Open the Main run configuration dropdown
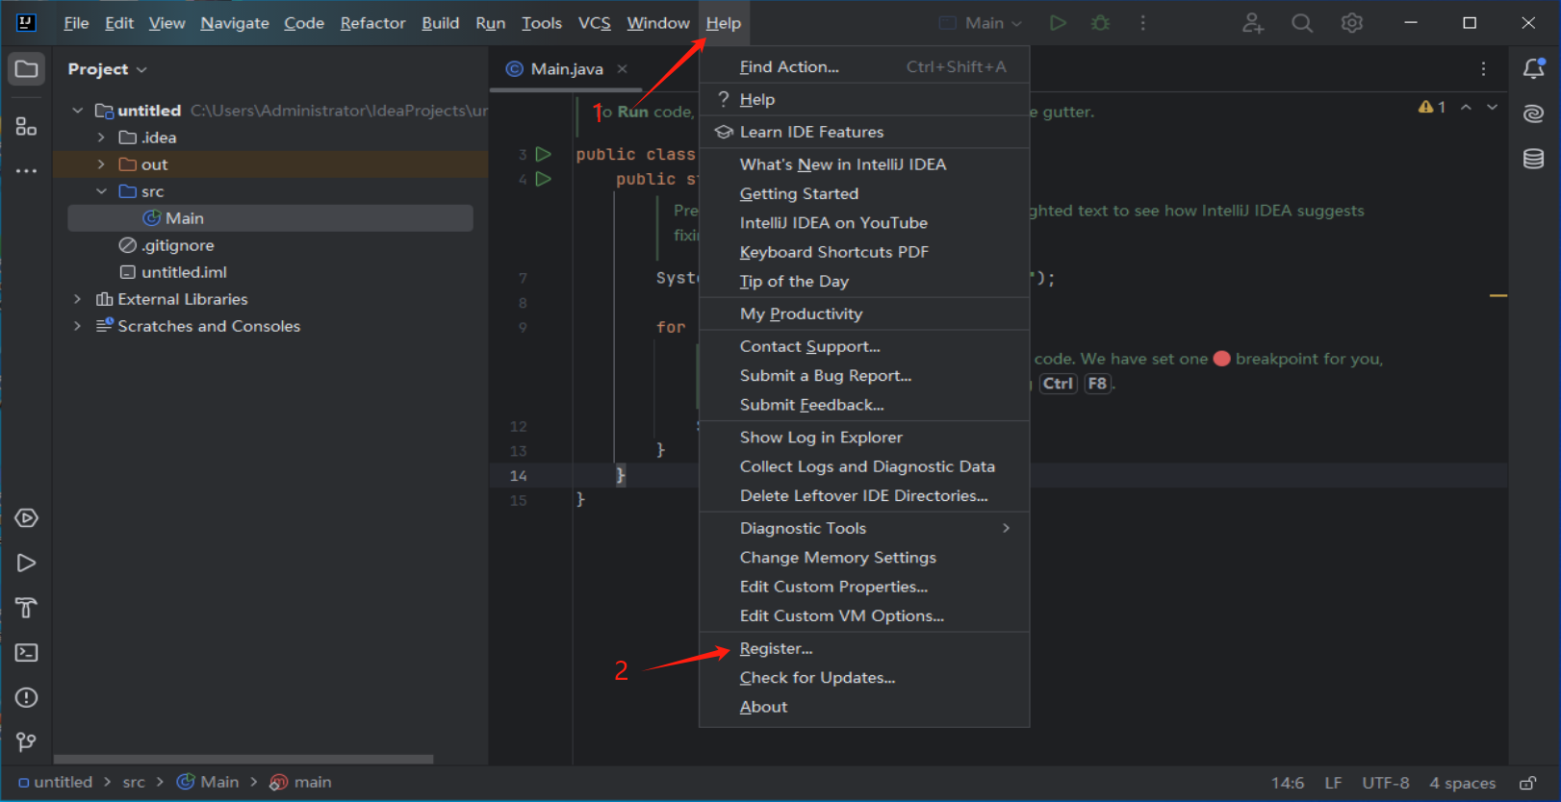This screenshot has height=802, width=1561. pos(981,23)
